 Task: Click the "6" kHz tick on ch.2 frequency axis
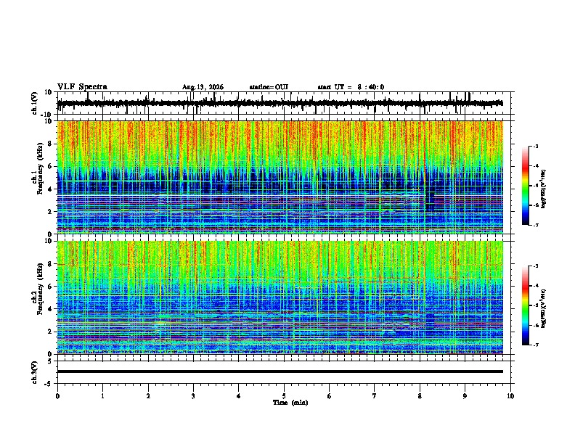click(51, 287)
